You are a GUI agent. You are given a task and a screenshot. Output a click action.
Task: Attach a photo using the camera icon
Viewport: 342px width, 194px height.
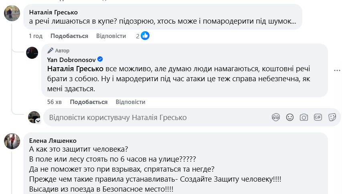click(x=304, y=117)
